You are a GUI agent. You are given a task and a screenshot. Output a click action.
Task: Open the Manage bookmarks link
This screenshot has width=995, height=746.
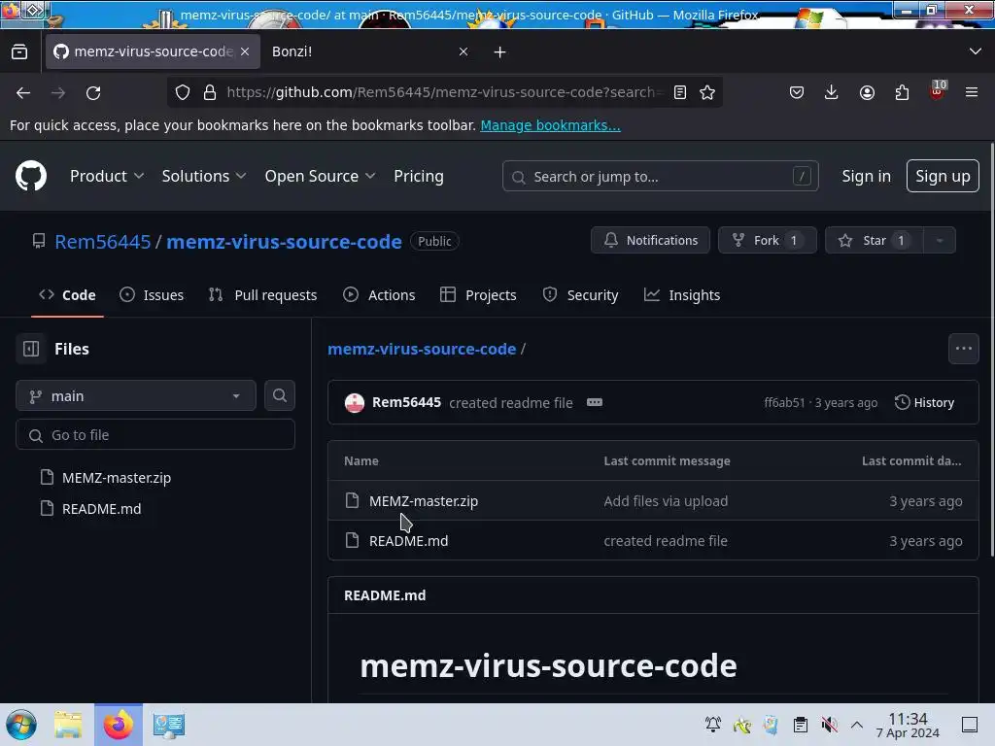[550, 125]
